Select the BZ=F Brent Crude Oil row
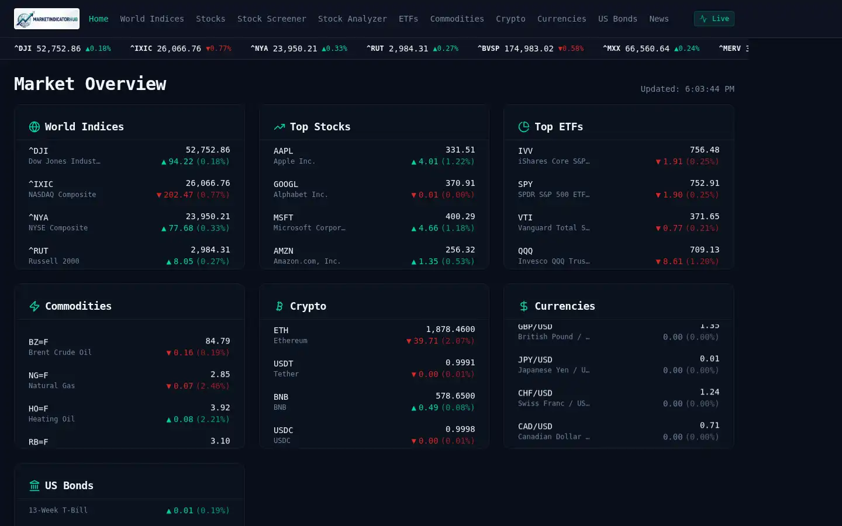Screen dimensions: 842x526 pyautogui.click(x=129, y=347)
